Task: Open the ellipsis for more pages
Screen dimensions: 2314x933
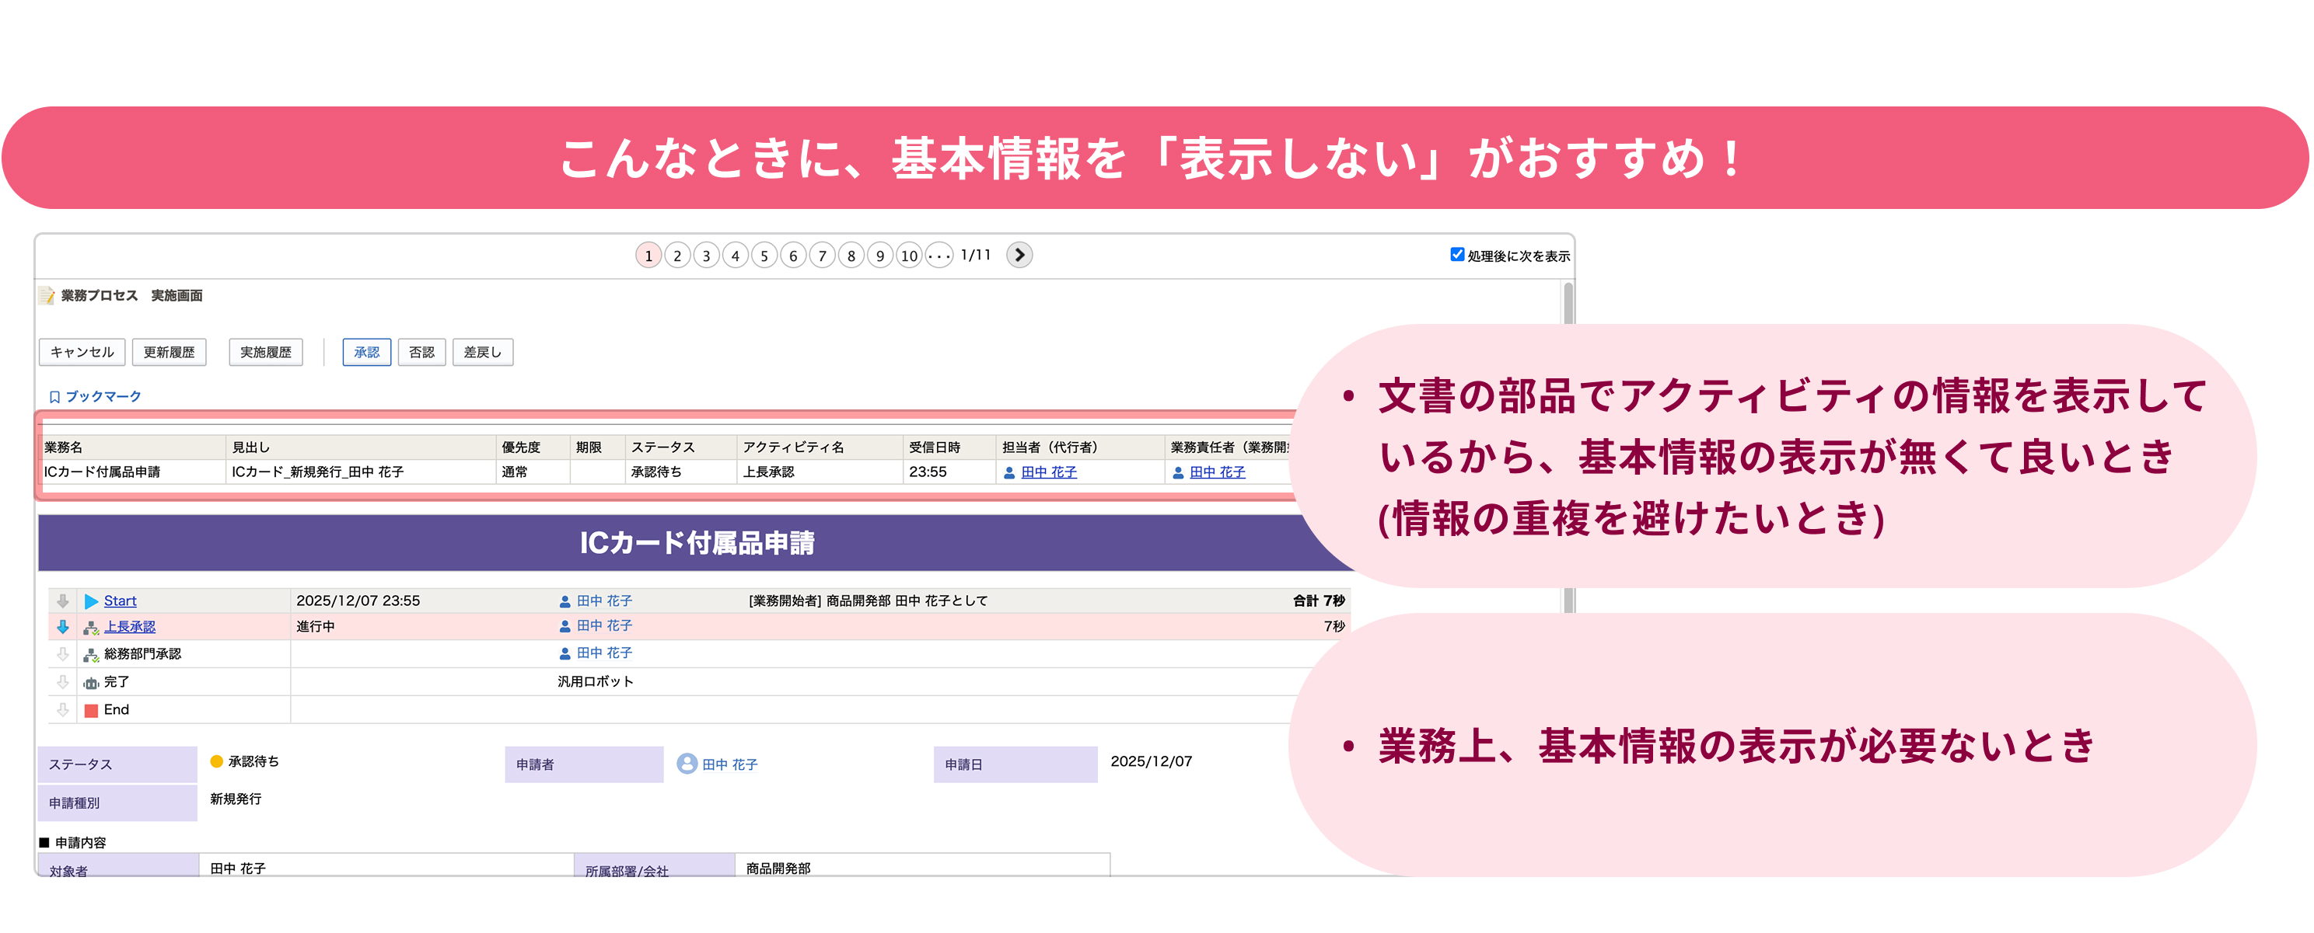Action: click(939, 256)
